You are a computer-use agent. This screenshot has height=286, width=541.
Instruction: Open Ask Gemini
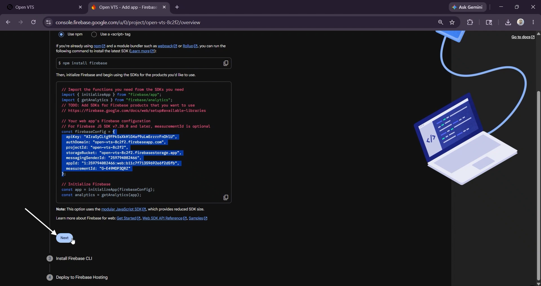click(x=467, y=7)
